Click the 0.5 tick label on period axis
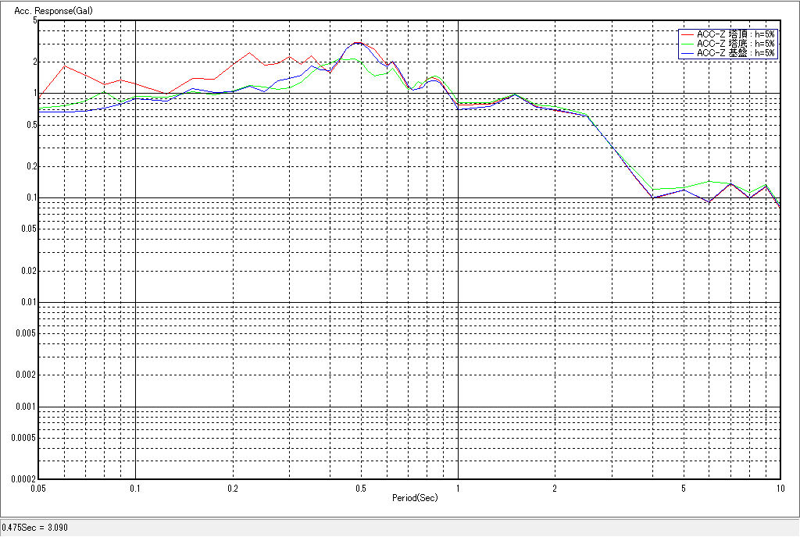 click(360, 489)
